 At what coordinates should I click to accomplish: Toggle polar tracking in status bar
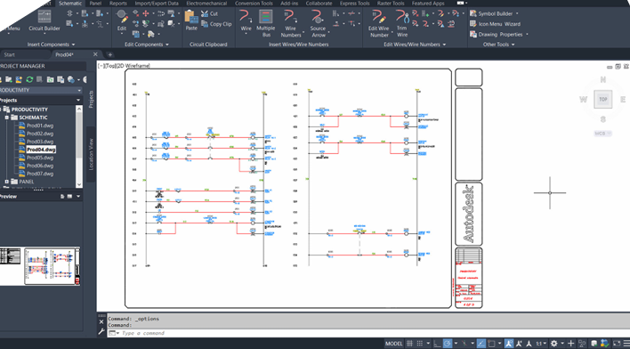[448, 344]
